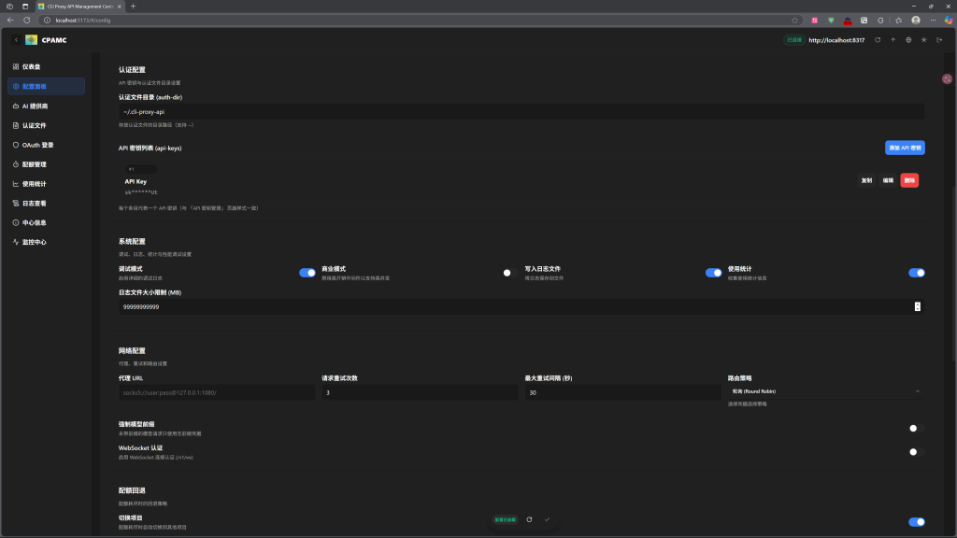Toggle the 调试模式 debug switch

pos(307,273)
